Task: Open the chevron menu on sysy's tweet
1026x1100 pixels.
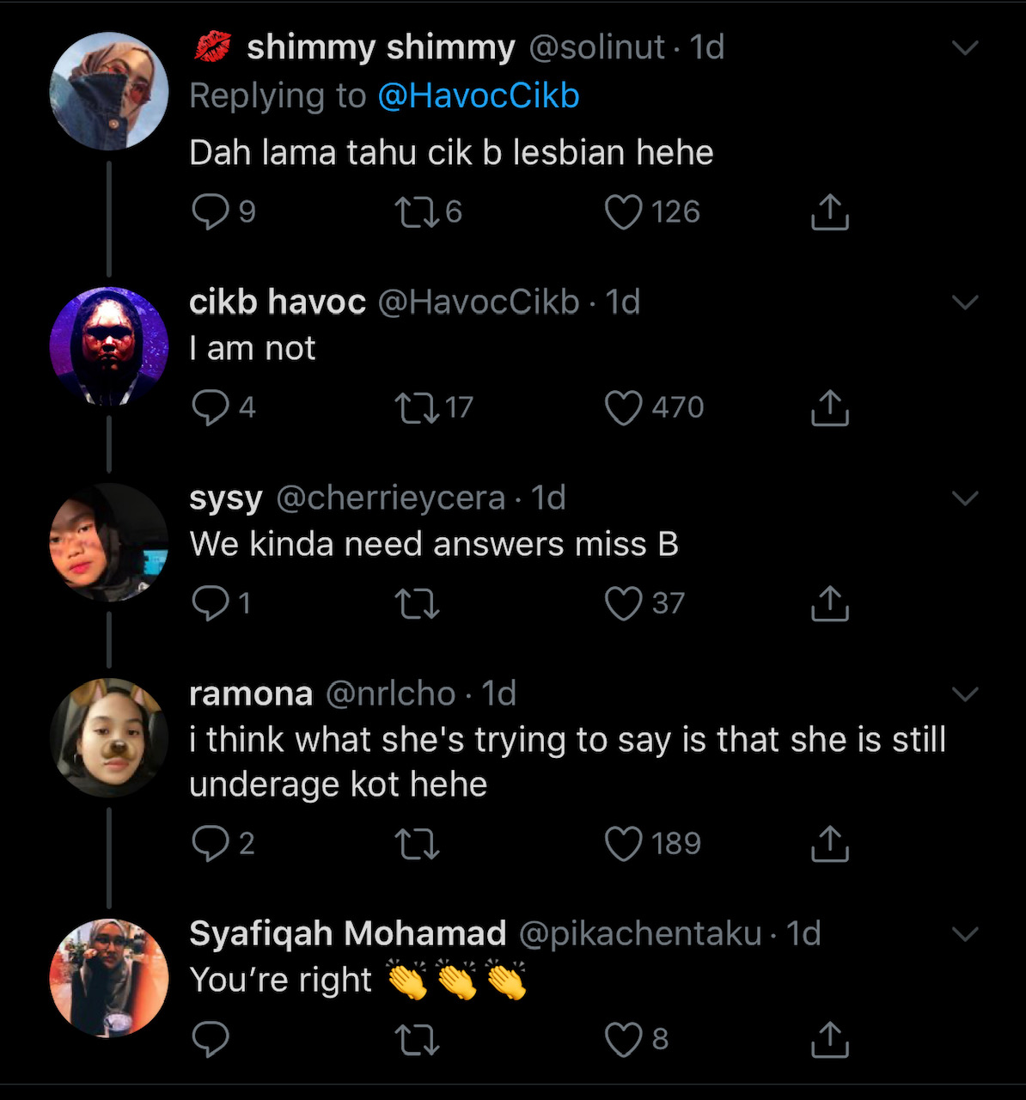Action: (966, 498)
